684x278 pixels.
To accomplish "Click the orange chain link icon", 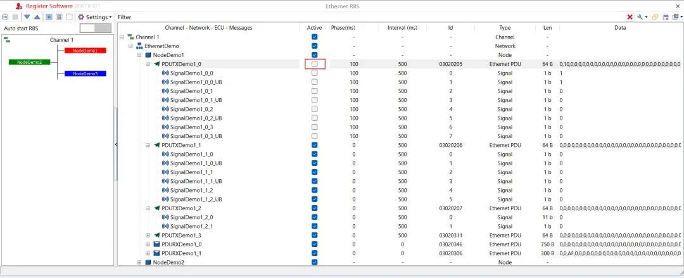I will [655, 17].
